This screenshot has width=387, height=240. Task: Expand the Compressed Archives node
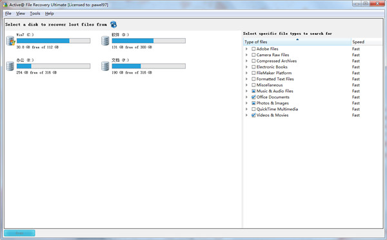pos(246,61)
